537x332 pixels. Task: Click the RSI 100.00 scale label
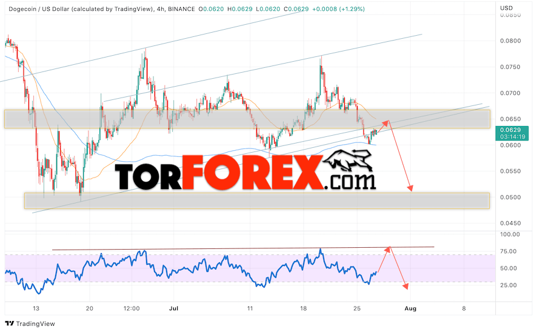[510, 234]
